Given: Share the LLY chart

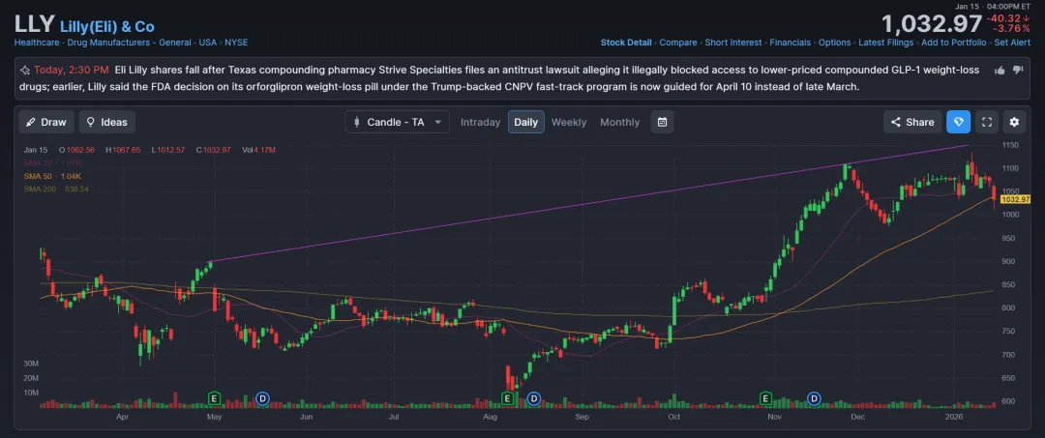Looking at the screenshot, I should coord(912,122).
